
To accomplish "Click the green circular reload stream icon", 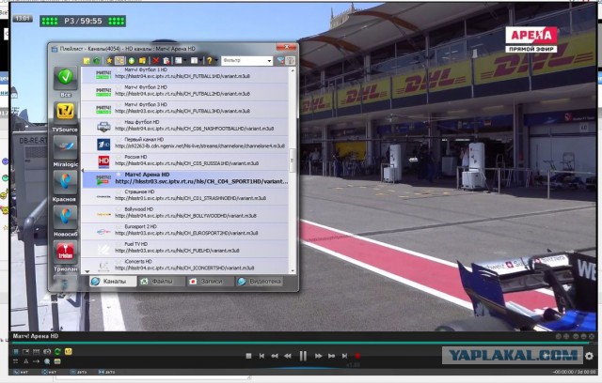I will tap(57, 351).
